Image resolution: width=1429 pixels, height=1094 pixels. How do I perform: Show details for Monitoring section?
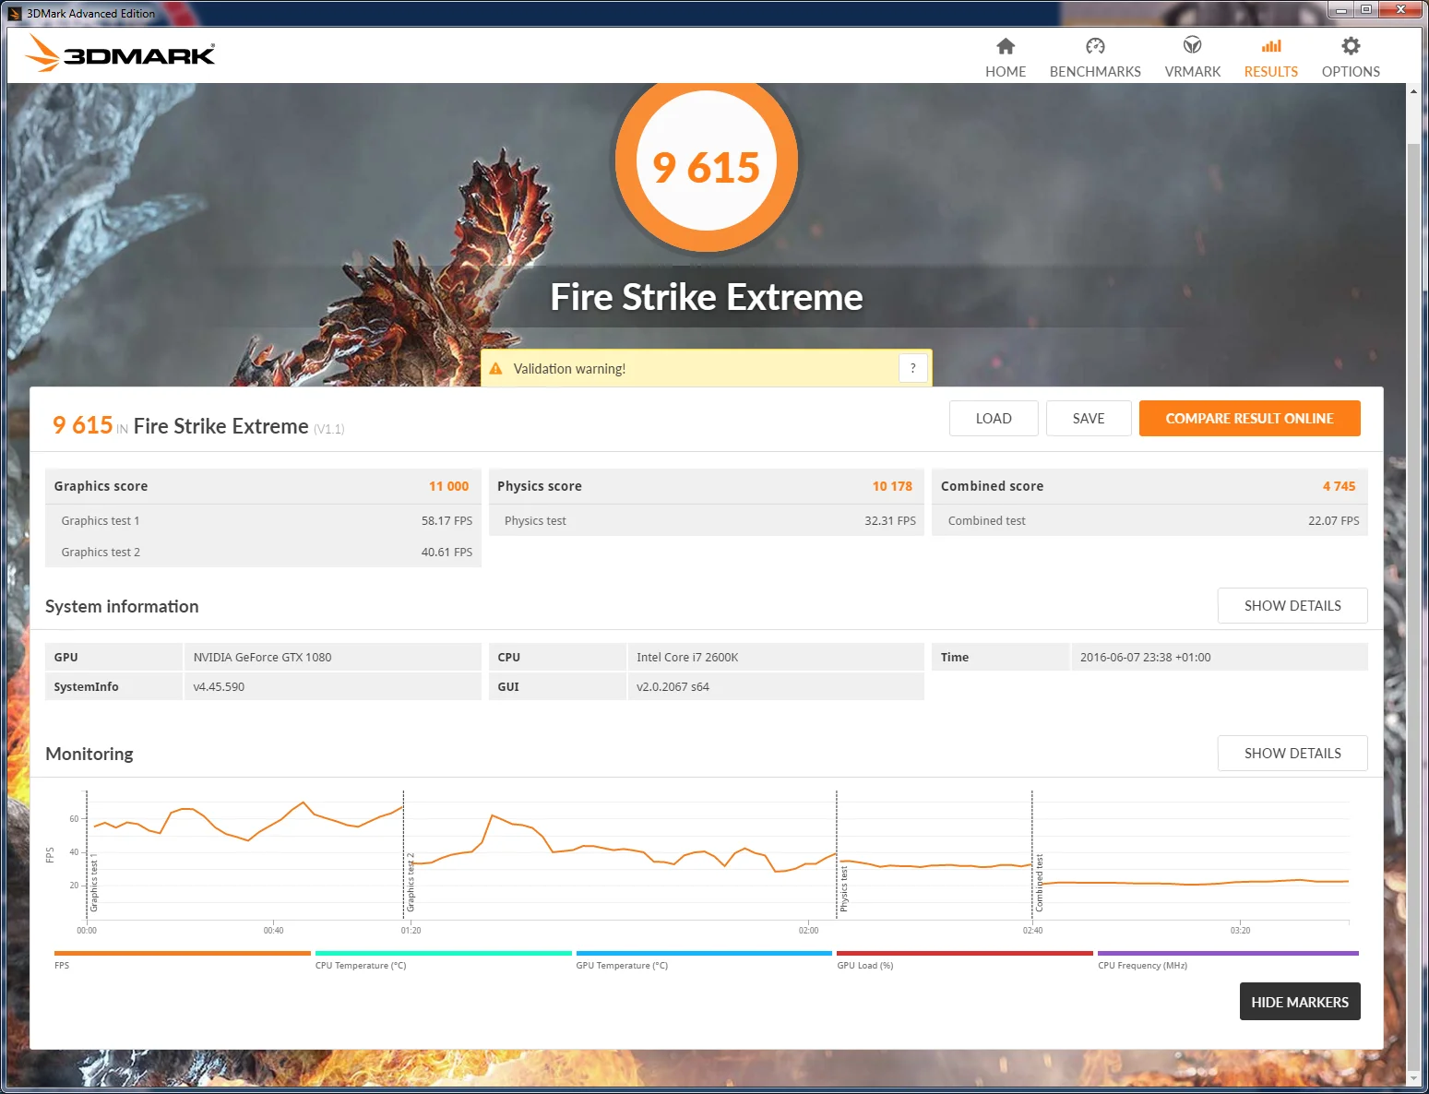pos(1292,754)
